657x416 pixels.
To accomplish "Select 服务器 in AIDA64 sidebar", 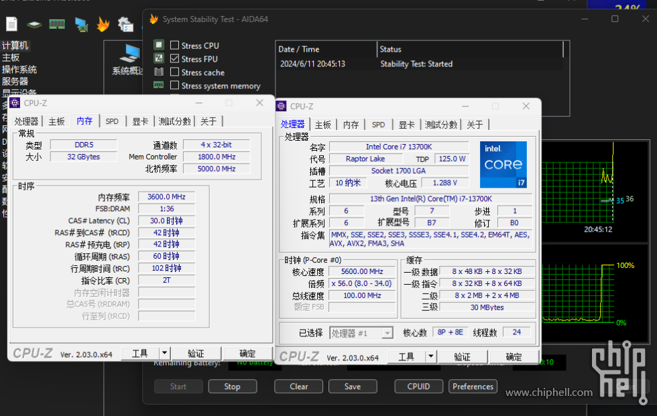I will click(15, 81).
